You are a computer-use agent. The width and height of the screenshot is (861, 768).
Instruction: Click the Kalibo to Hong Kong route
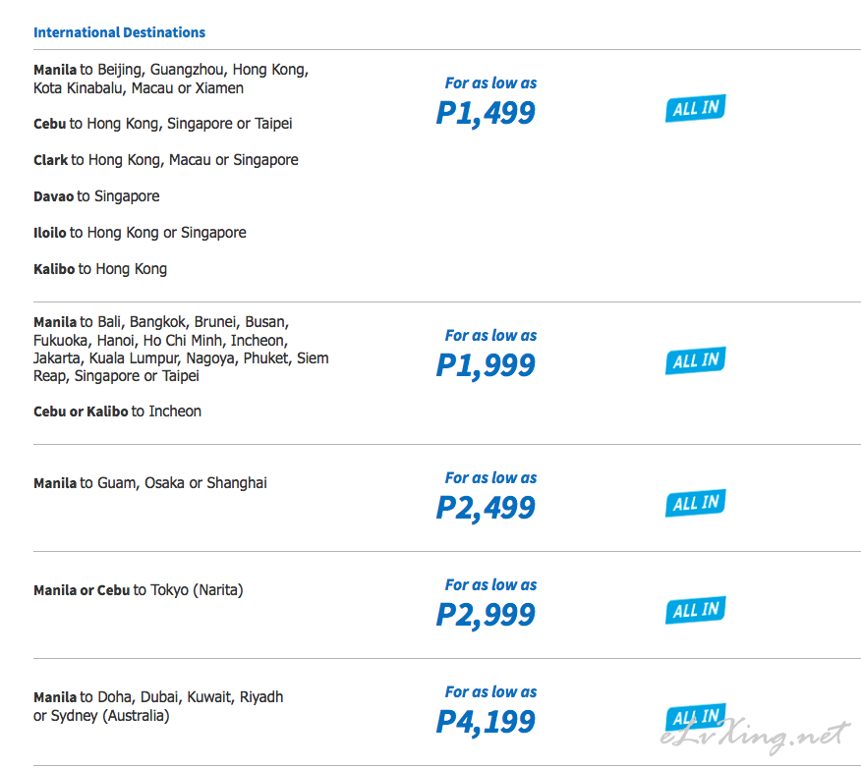[100, 269]
